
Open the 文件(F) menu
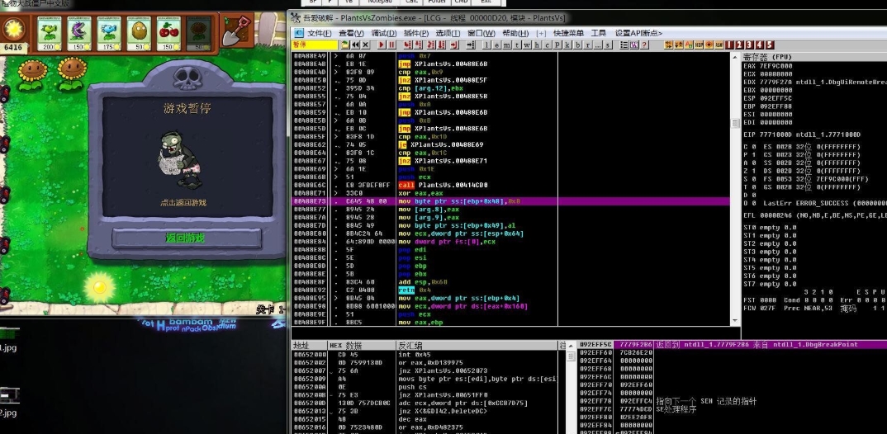[318, 33]
